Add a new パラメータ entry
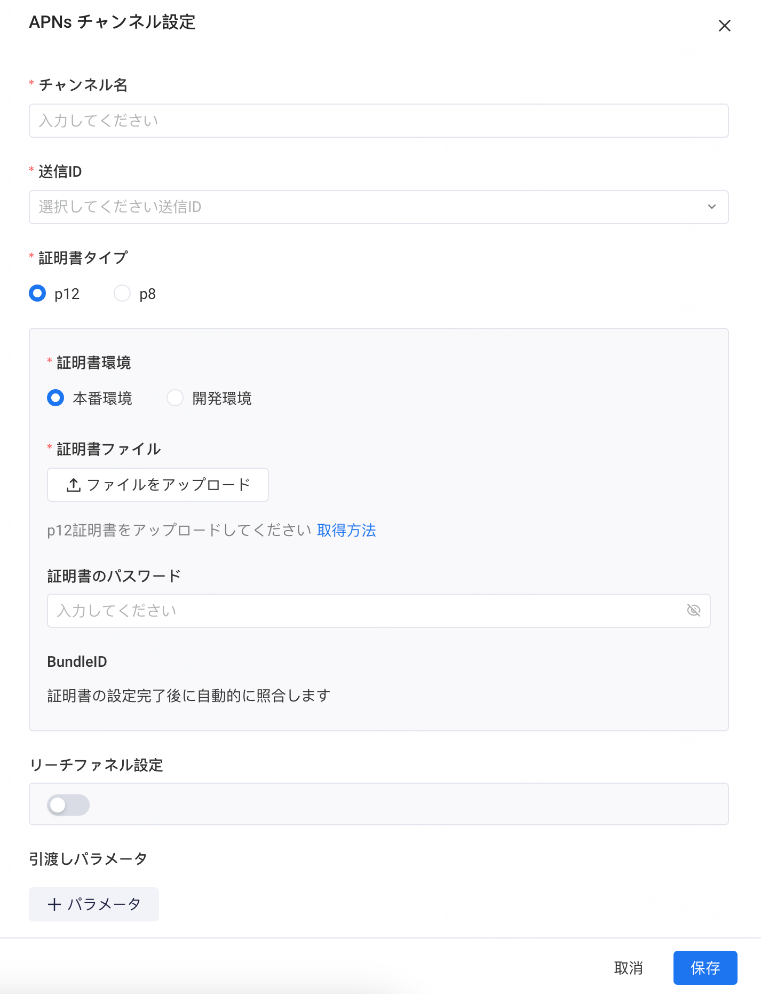 point(94,904)
